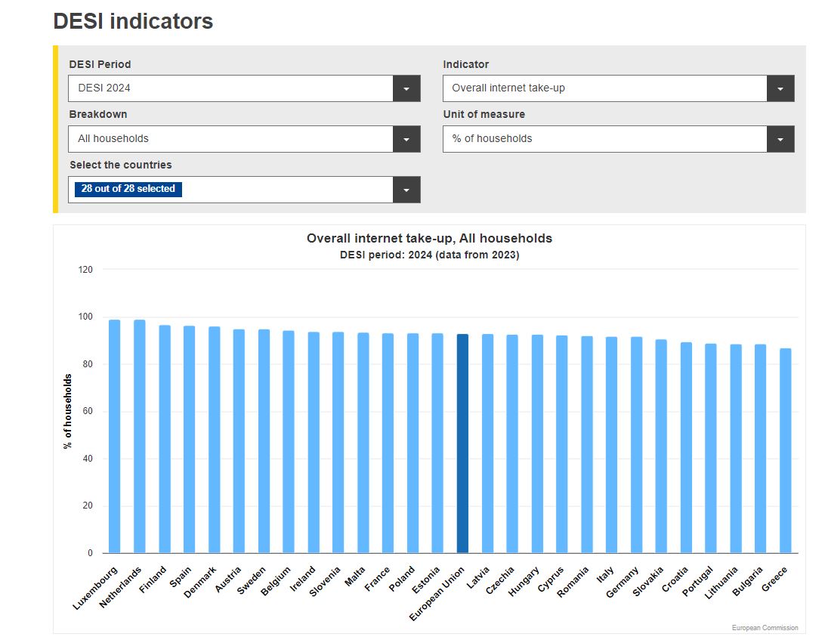
Task: Click the European Union axis label
Action: pyautogui.click(x=437, y=594)
